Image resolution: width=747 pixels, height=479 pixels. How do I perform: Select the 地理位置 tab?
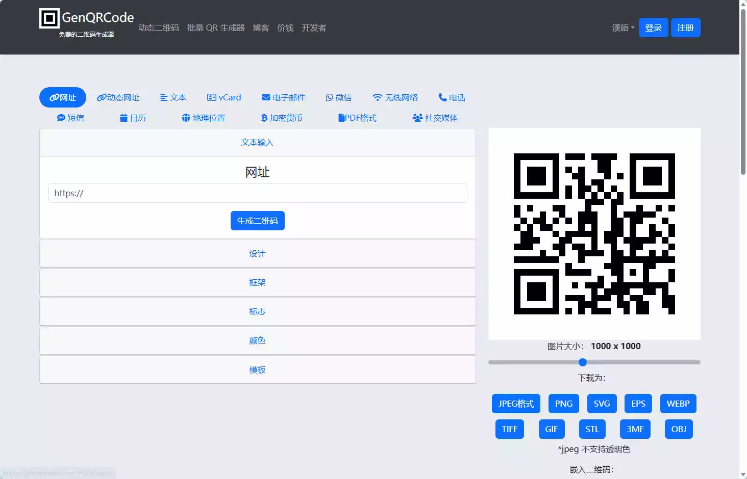pos(204,118)
